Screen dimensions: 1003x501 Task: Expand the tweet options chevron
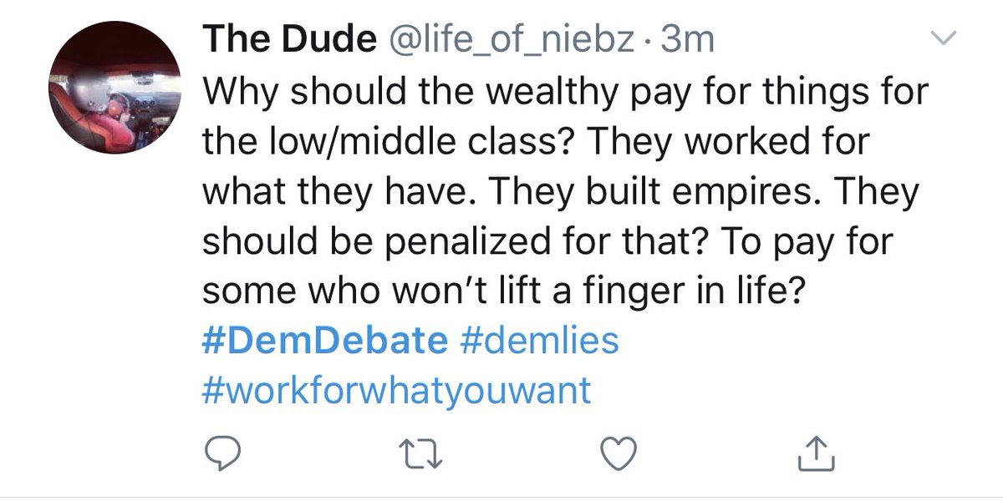pyautogui.click(x=942, y=38)
